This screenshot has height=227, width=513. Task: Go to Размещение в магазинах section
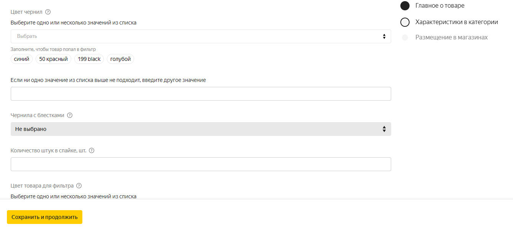tap(451, 38)
